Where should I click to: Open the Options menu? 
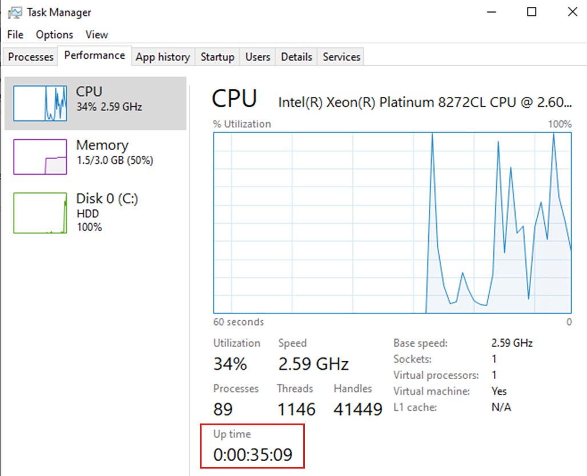click(54, 34)
